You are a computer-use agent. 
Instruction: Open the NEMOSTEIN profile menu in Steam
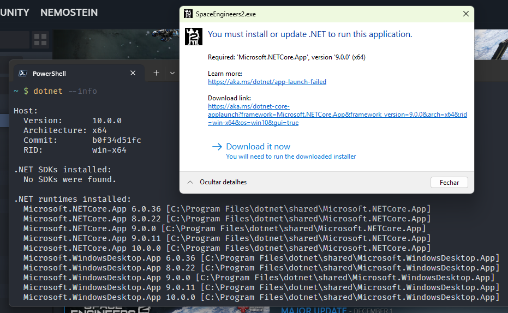point(69,12)
